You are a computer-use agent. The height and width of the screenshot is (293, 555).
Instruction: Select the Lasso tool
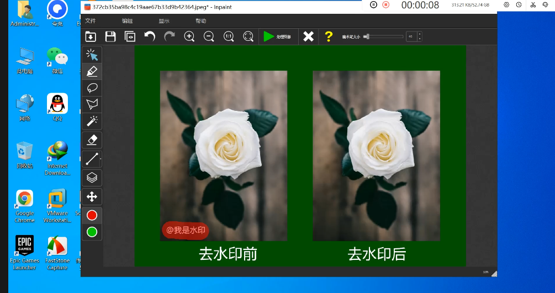pos(92,88)
